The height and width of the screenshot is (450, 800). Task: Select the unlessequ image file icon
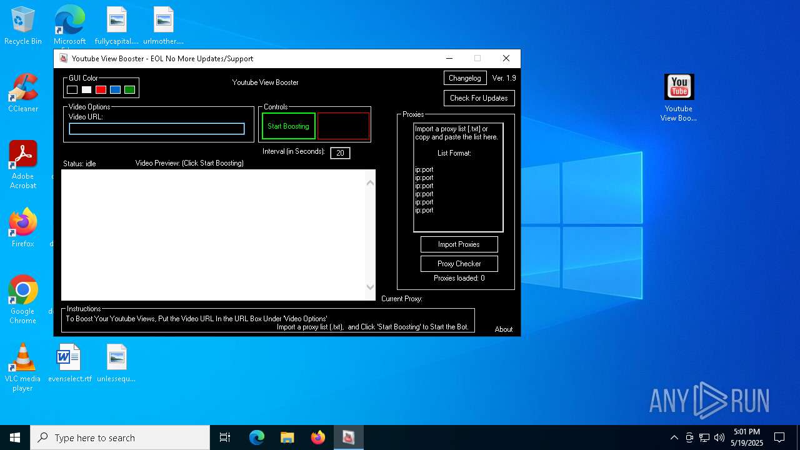point(117,363)
